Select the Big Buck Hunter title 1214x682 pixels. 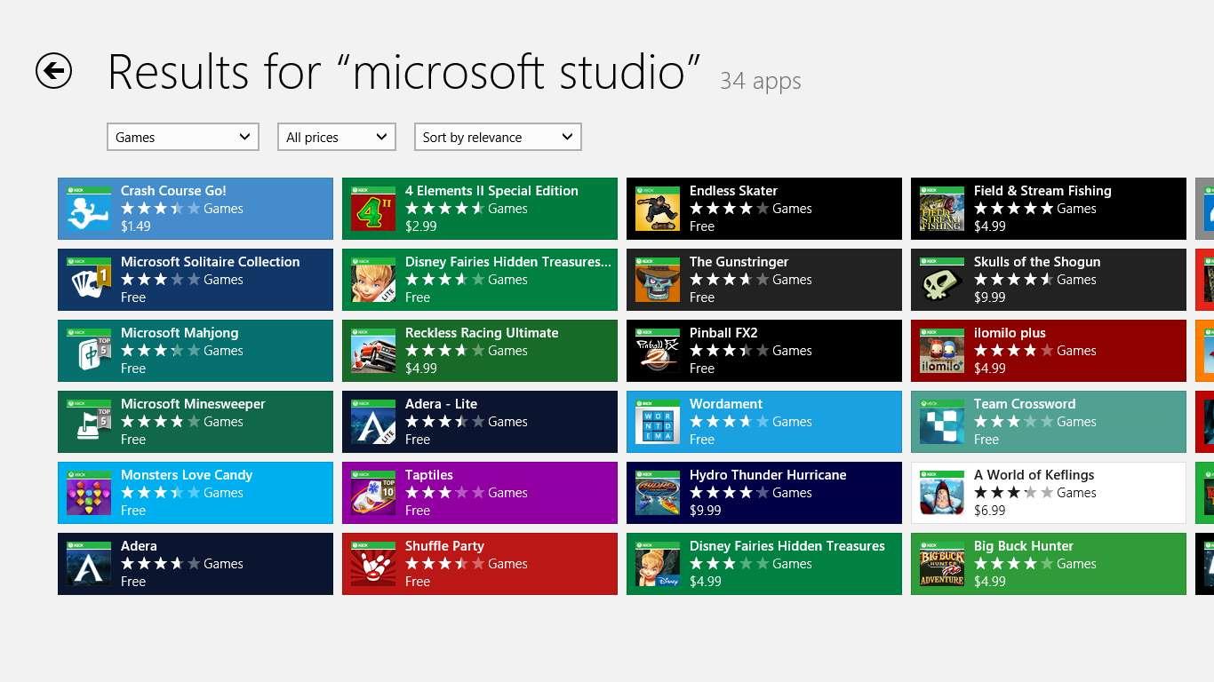(1024, 546)
